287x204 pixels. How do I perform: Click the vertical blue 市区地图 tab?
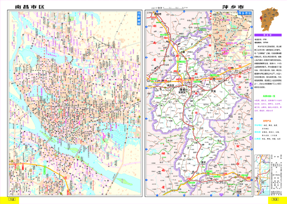click(x=138, y=19)
